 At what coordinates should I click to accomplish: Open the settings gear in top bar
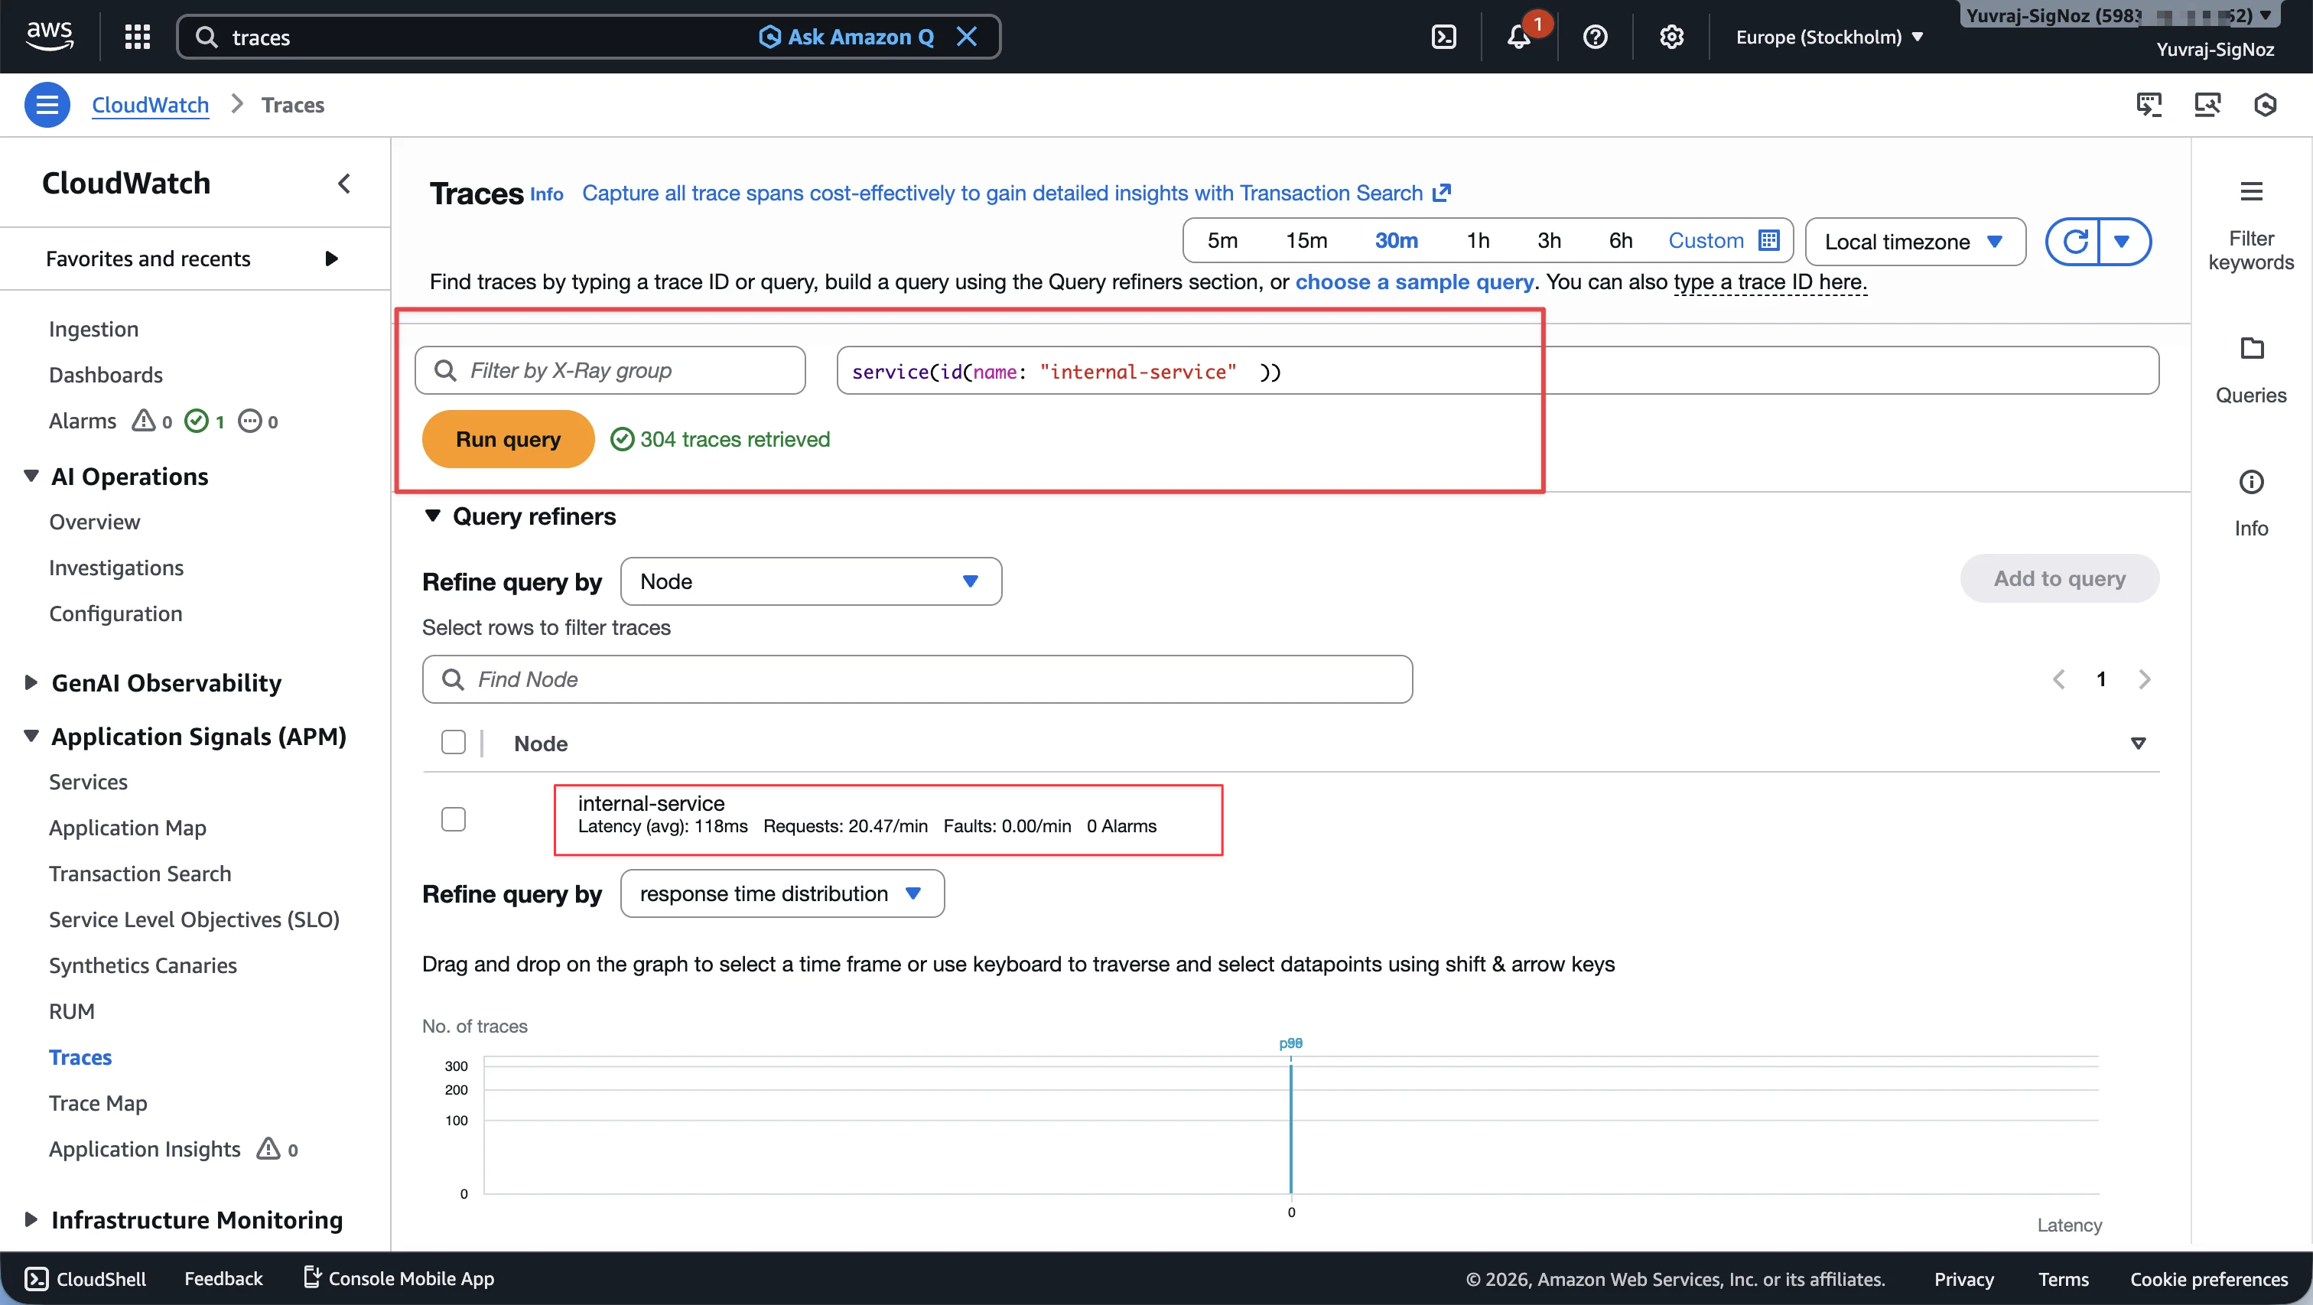click(x=1671, y=36)
